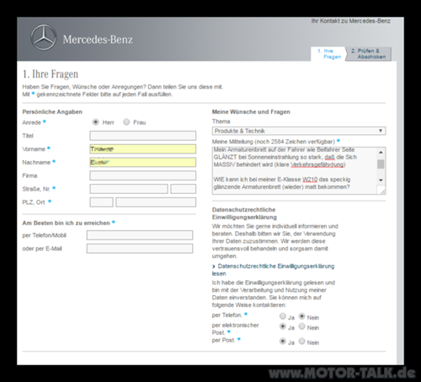Click the 1. Ihre Fragen heading
This screenshot has width=421, height=382.
[51, 74]
